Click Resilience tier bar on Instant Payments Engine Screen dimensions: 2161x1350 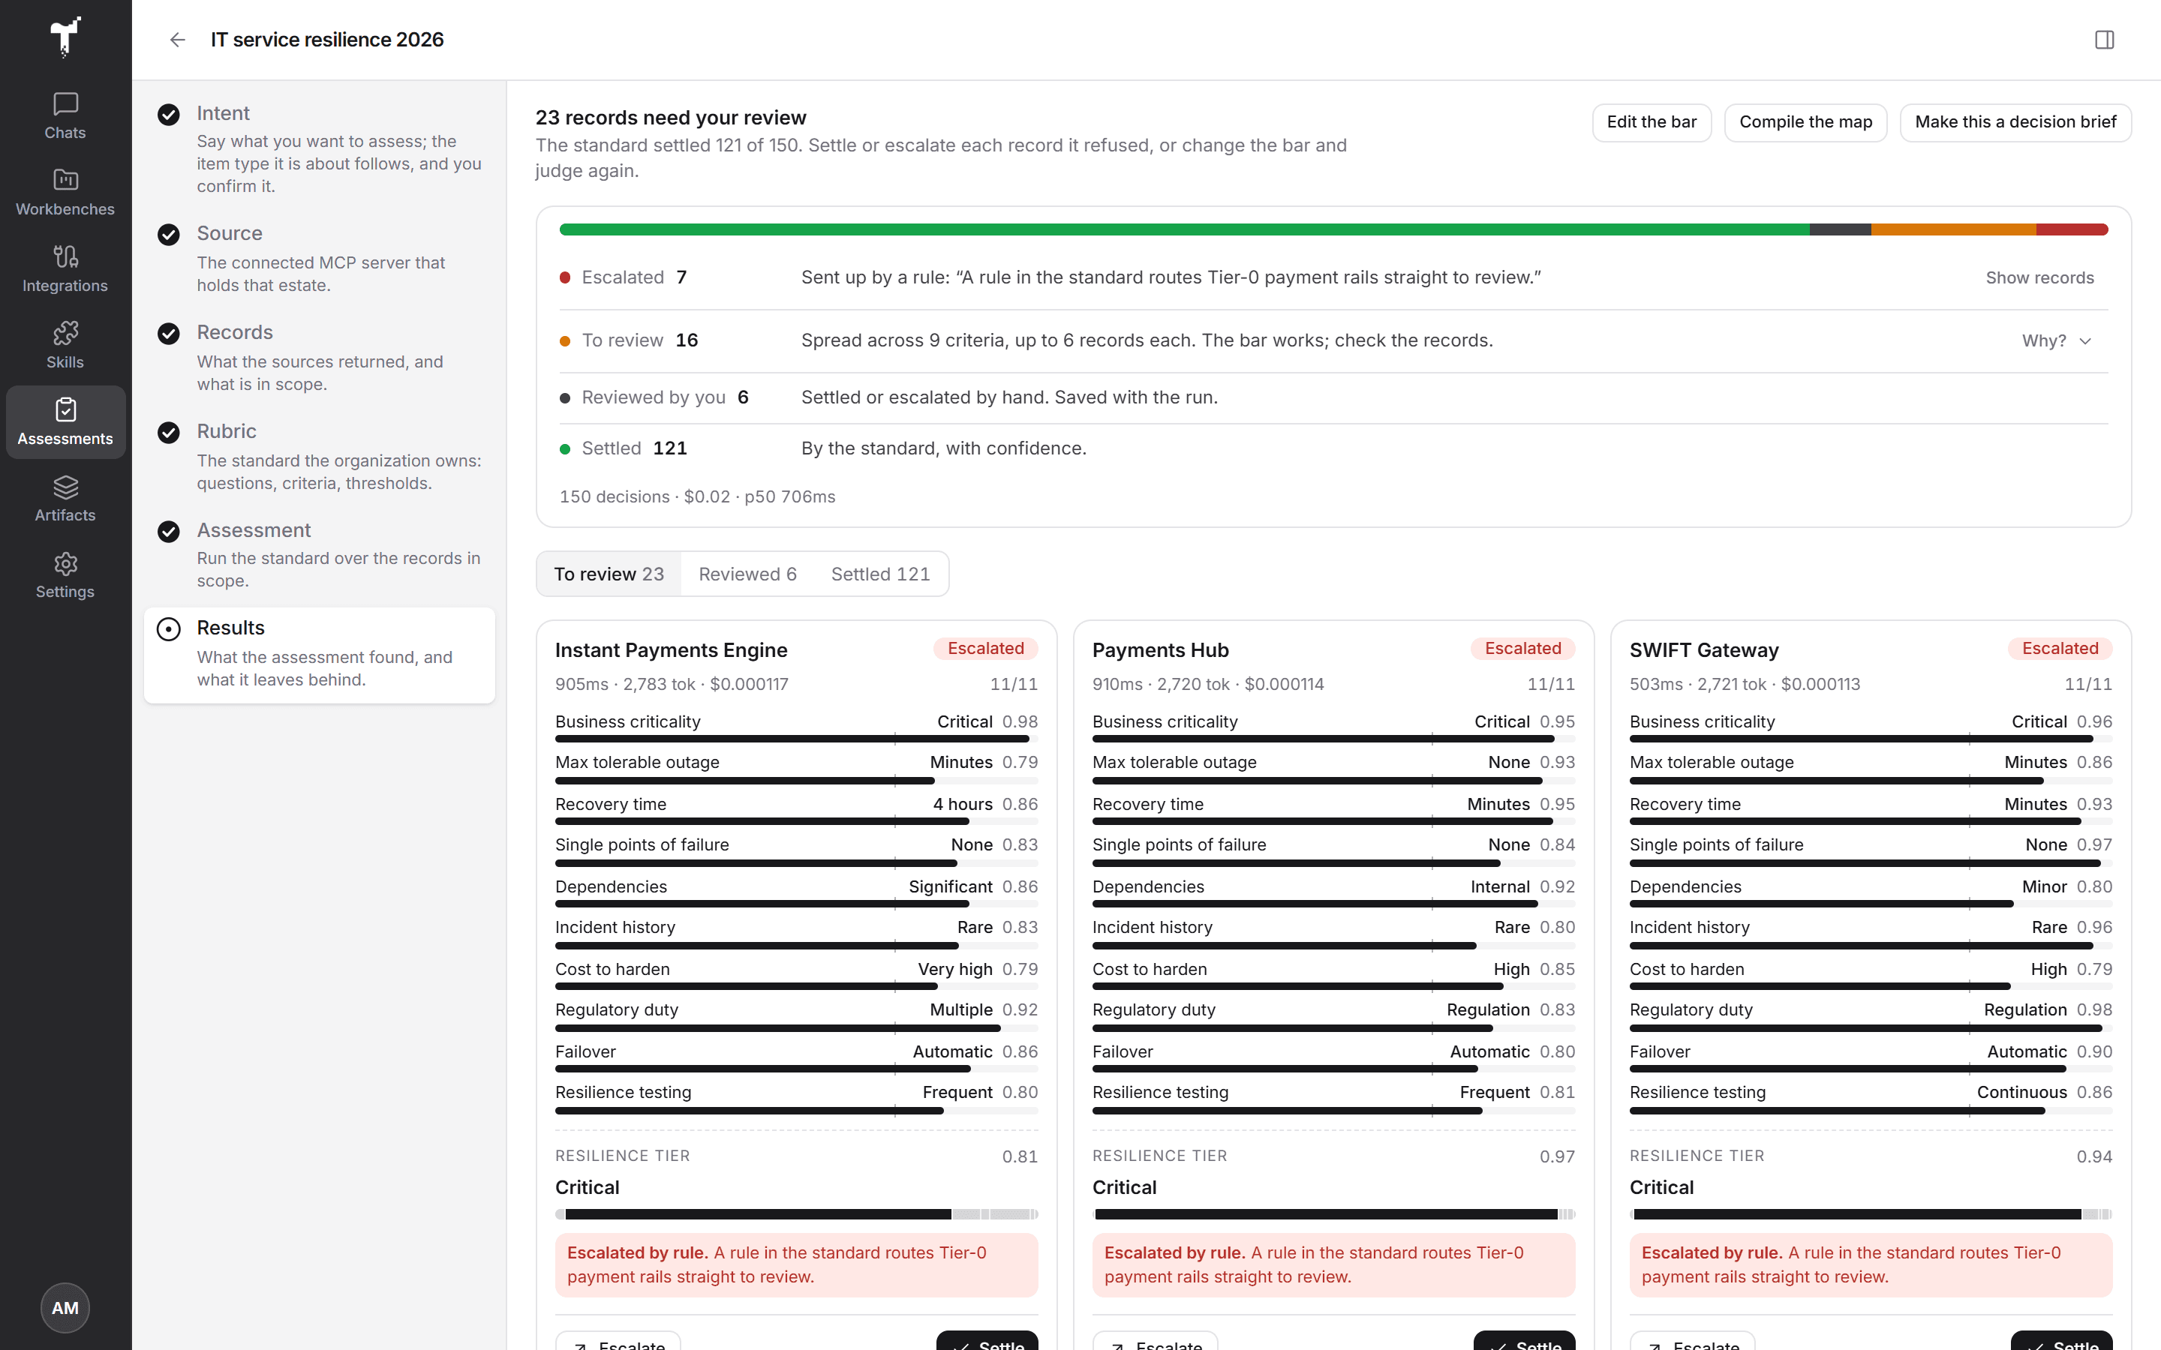click(797, 1214)
